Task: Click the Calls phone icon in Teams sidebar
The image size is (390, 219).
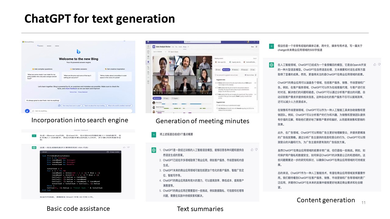Action: tap(148, 68)
